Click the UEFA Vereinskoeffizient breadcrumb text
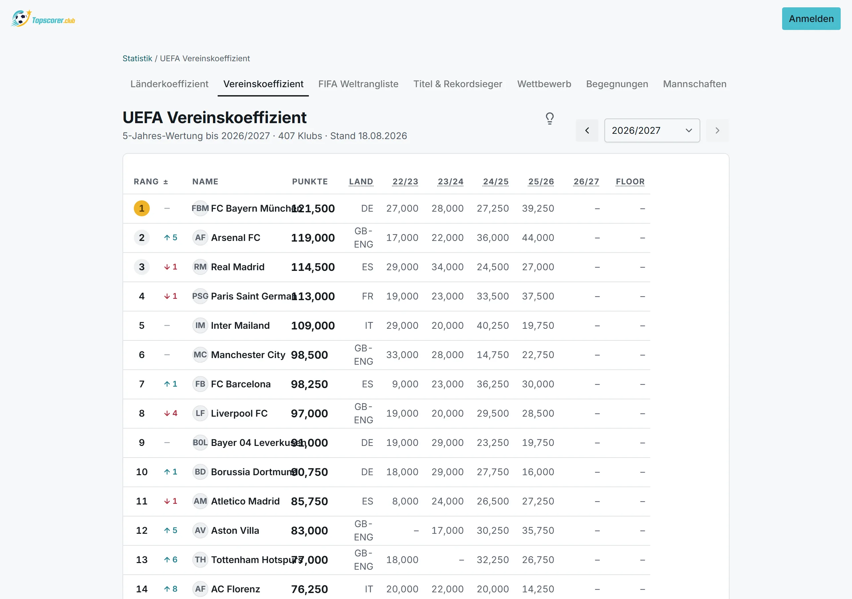Viewport: 852px width, 599px height. (205, 58)
